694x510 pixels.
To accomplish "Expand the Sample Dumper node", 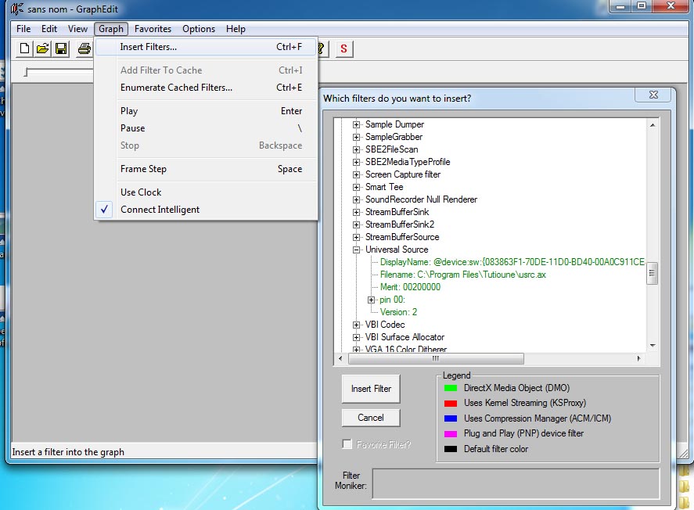I will 356,124.
